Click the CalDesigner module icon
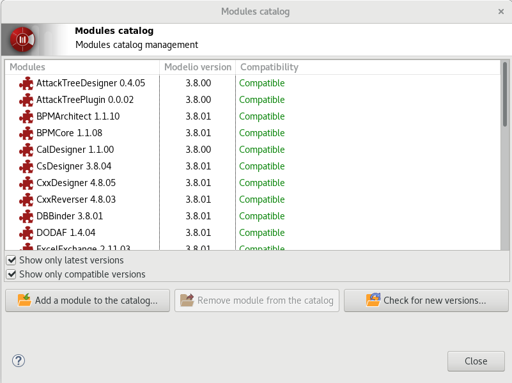Image resolution: width=512 pixels, height=383 pixels. click(x=26, y=150)
